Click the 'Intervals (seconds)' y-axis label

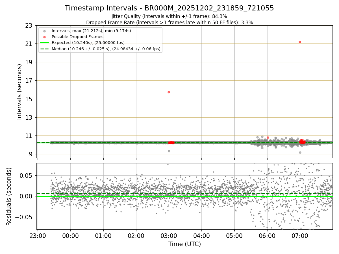pos(19,92)
